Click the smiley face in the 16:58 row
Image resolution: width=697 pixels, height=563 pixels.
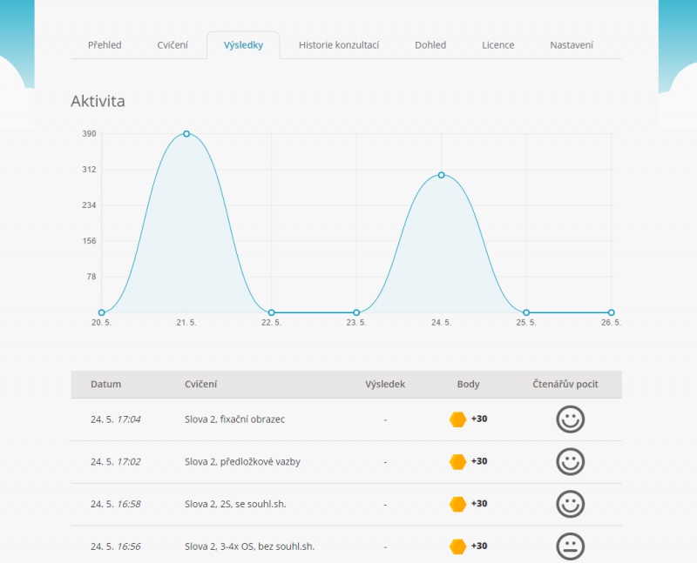[570, 504]
